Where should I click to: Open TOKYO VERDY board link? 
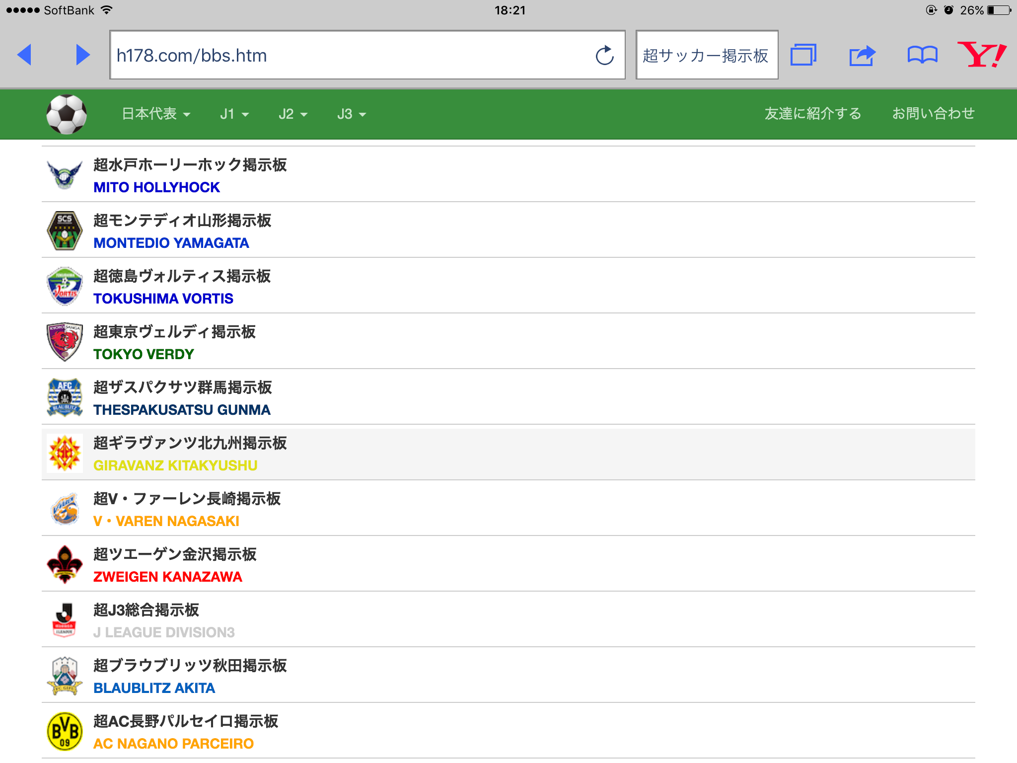pyautogui.click(x=144, y=354)
